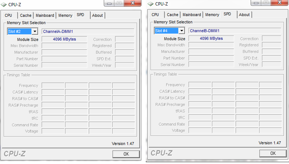Viewport: 289px width, 164px height.
Task: Click the Module Size label in right window
Action: [x=175, y=39]
